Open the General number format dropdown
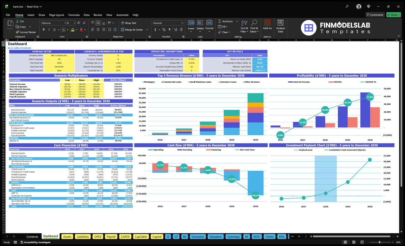The width and height of the screenshot is (405, 246). (182, 23)
